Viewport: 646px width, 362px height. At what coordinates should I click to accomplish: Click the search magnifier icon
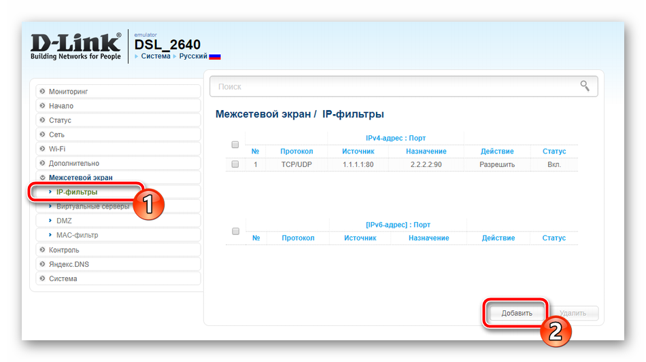pos(585,86)
